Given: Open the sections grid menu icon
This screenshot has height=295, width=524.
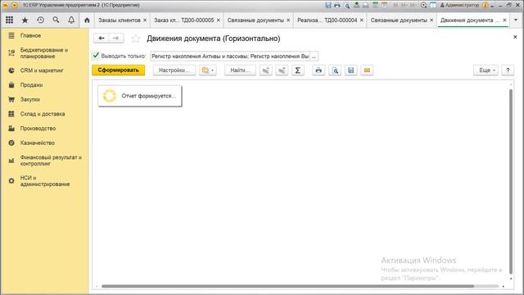Looking at the screenshot, I should (9, 20).
